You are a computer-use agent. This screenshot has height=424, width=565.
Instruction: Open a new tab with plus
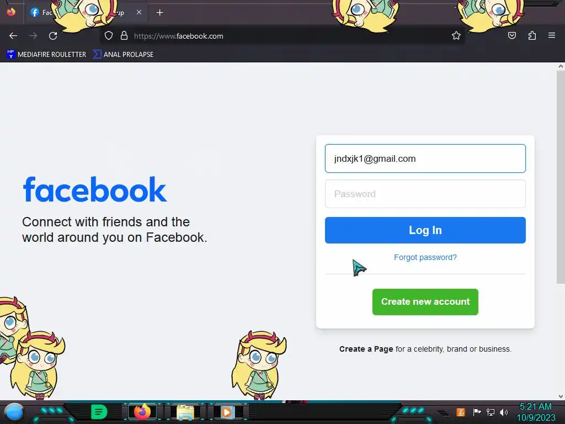tap(159, 13)
